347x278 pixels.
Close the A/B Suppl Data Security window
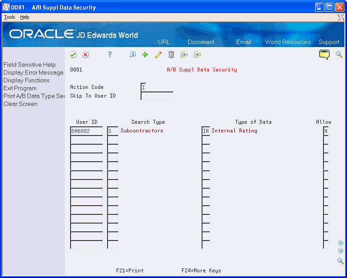[x=340, y=7]
